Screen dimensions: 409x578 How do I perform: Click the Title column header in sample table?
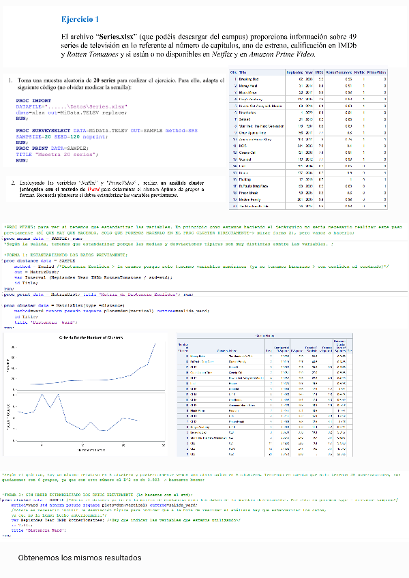pyautogui.click(x=243, y=72)
